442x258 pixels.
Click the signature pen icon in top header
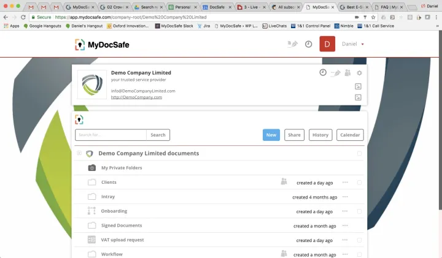pyautogui.click(x=292, y=44)
